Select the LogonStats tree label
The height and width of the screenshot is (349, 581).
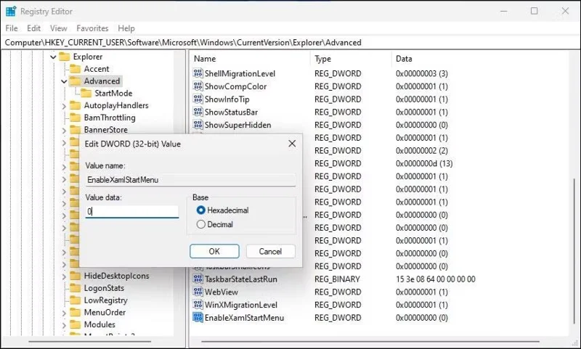[x=104, y=288]
